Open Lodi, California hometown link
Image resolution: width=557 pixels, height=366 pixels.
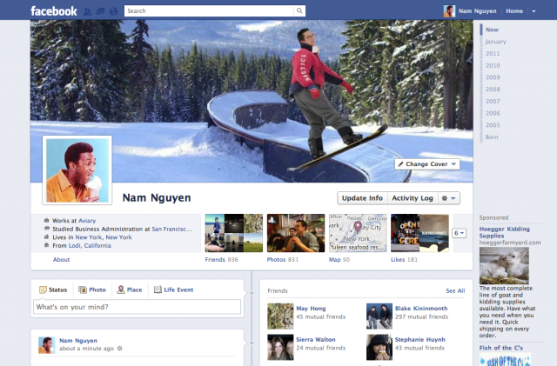click(x=90, y=245)
